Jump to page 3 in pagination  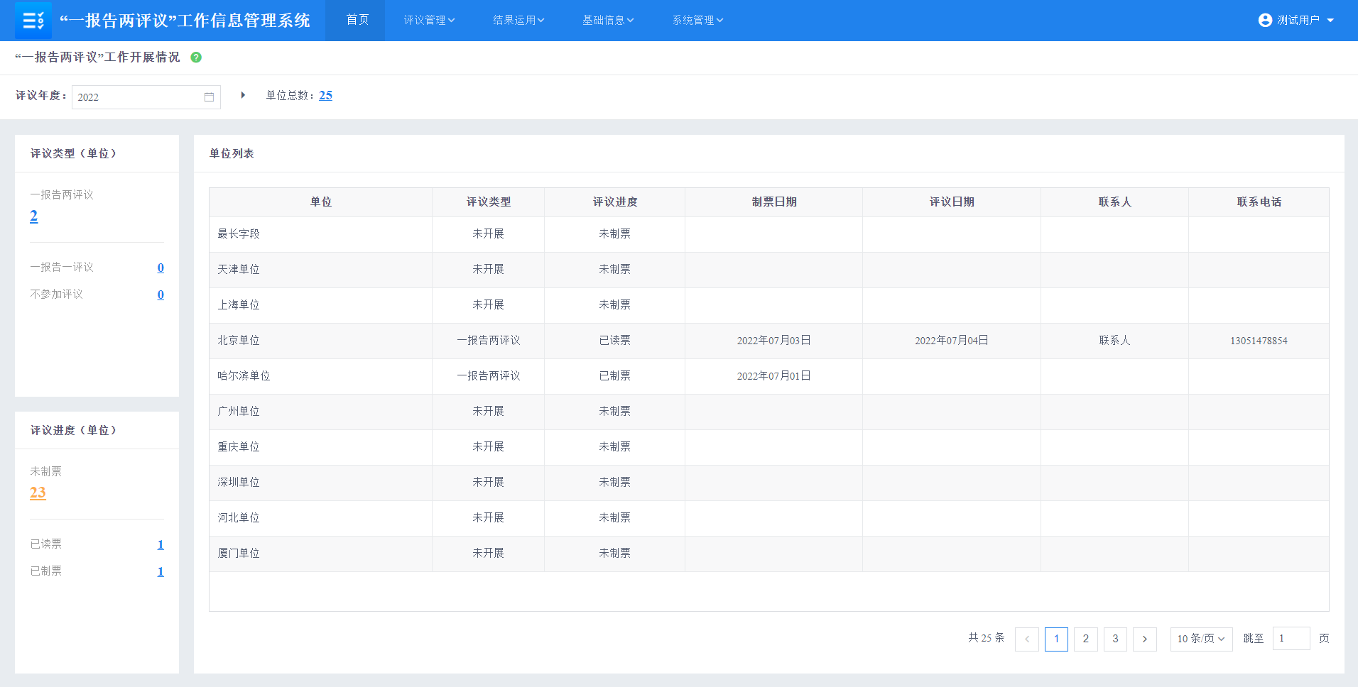tap(1115, 639)
